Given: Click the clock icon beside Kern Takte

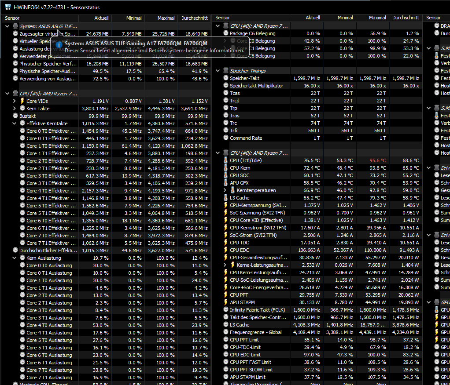Looking at the screenshot, I should point(22,108).
